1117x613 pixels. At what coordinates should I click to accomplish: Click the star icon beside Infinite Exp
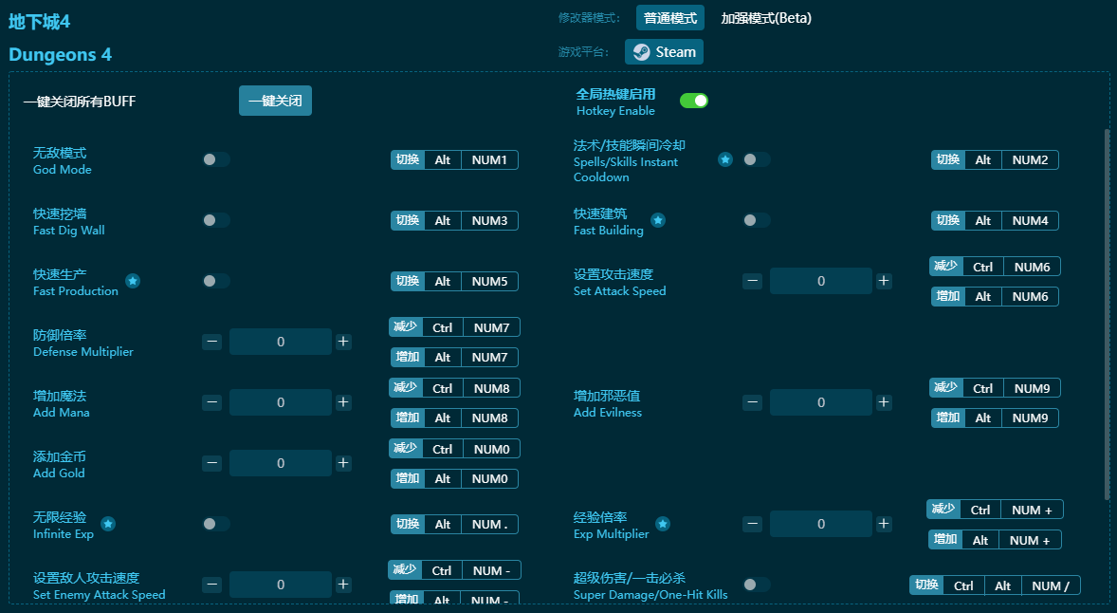pyautogui.click(x=108, y=524)
